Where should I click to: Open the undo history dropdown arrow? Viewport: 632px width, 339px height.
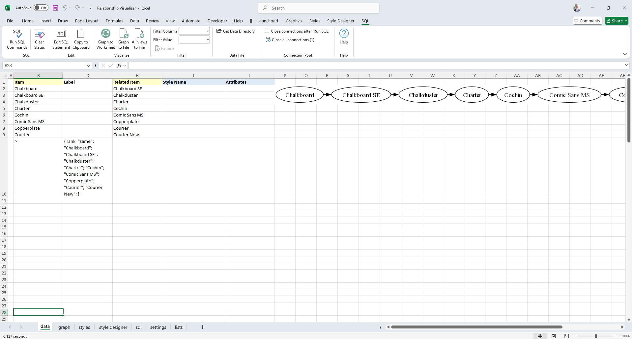tap(70, 8)
